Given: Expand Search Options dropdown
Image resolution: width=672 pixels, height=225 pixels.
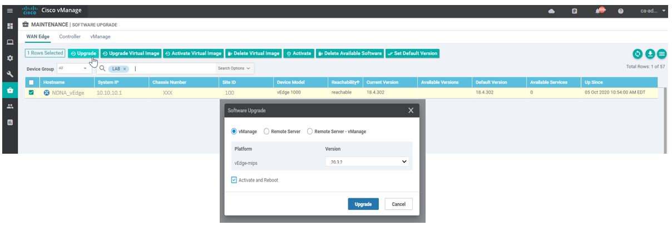Looking at the screenshot, I should coord(233,68).
